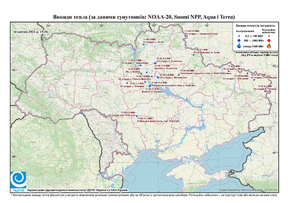Select the blue marker above the 8.8 МВт label

coord(248,73)
